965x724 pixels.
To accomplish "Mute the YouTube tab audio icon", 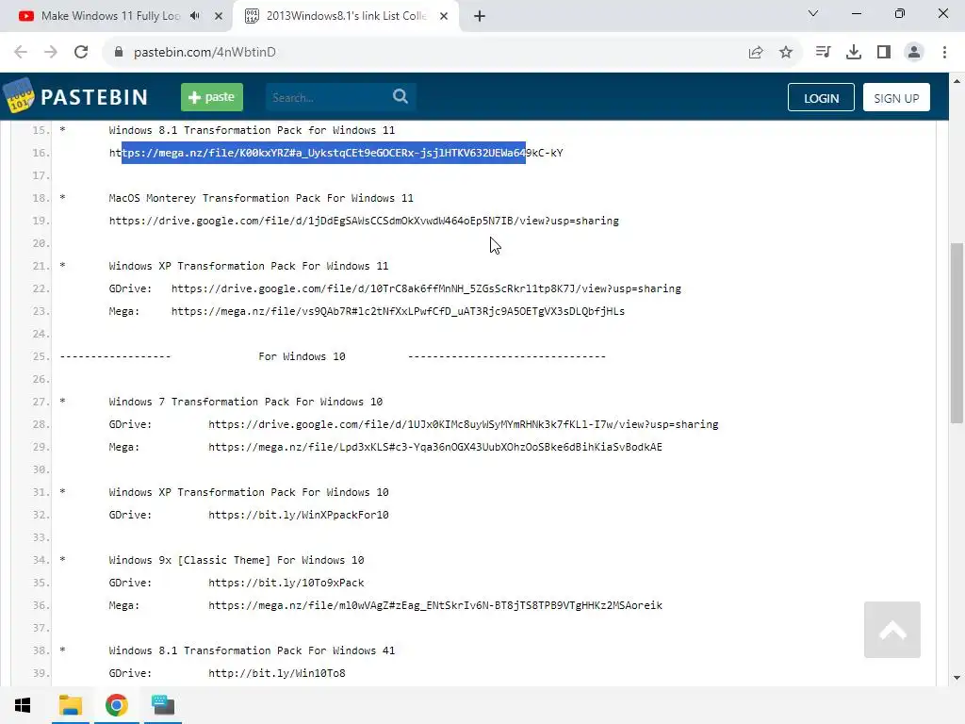I will click(195, 16).
